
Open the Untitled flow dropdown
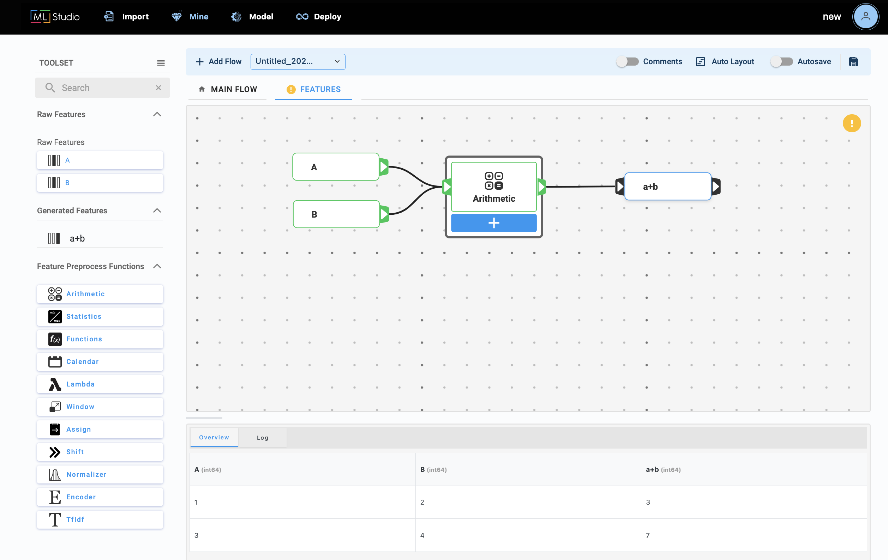point(298,61)
